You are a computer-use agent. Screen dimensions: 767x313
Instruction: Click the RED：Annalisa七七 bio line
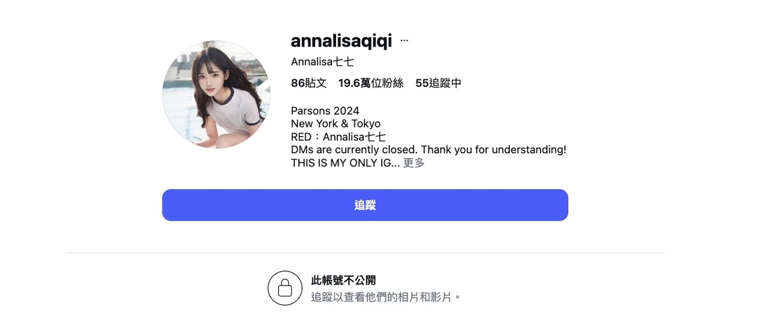(x=339, y=137)
